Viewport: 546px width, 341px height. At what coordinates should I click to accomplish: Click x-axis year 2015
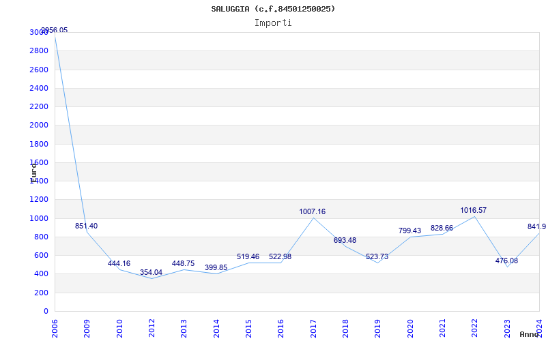[248, 329]
